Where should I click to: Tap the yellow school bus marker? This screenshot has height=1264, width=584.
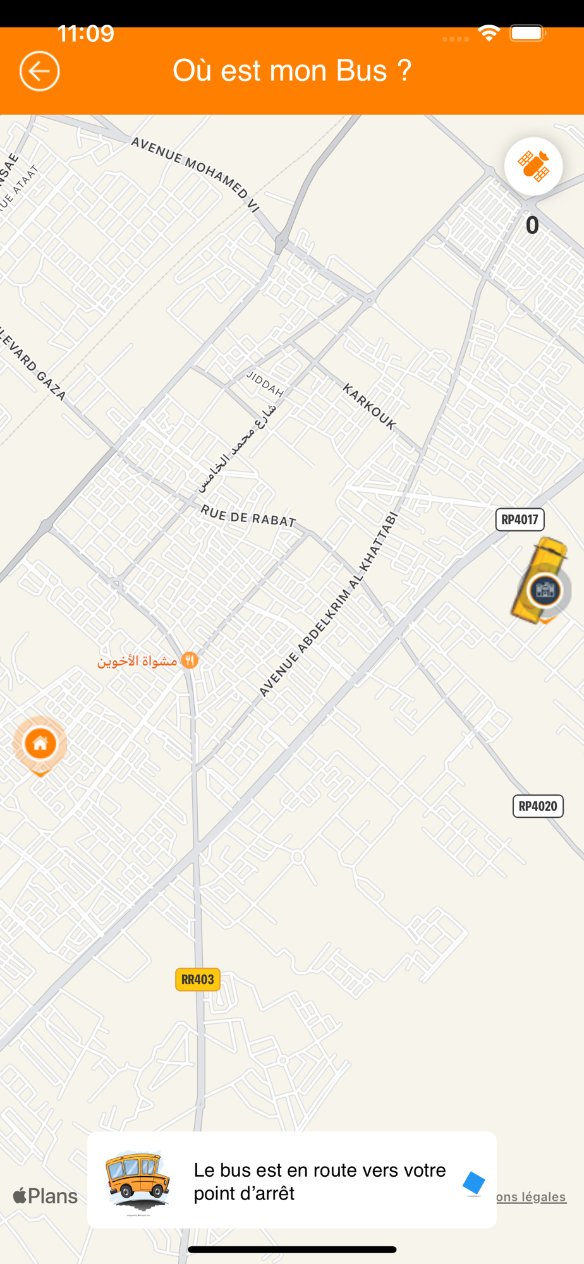(x=539, y=578)
